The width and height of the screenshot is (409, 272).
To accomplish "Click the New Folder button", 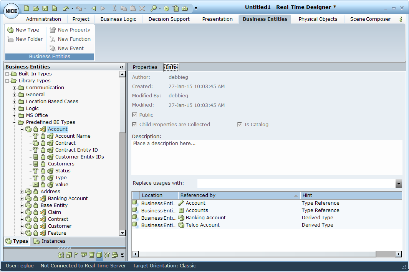I will pos(25,39).
